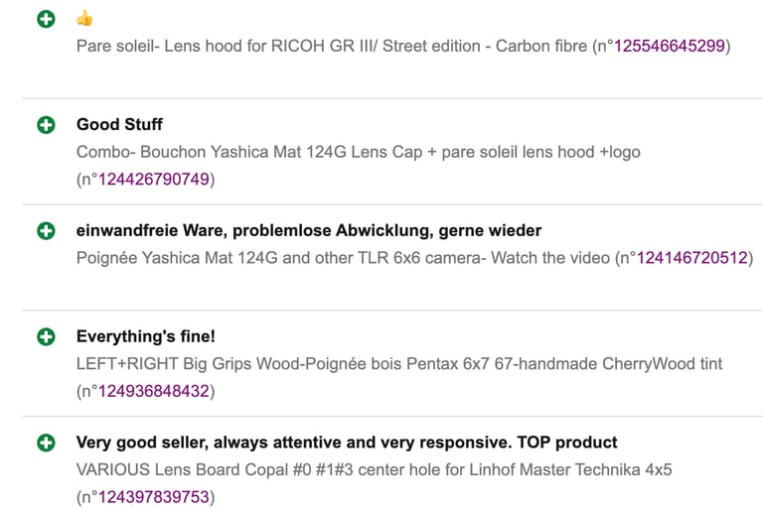
Task: Open item link 124426790749
Action: (x=153, y=180)
